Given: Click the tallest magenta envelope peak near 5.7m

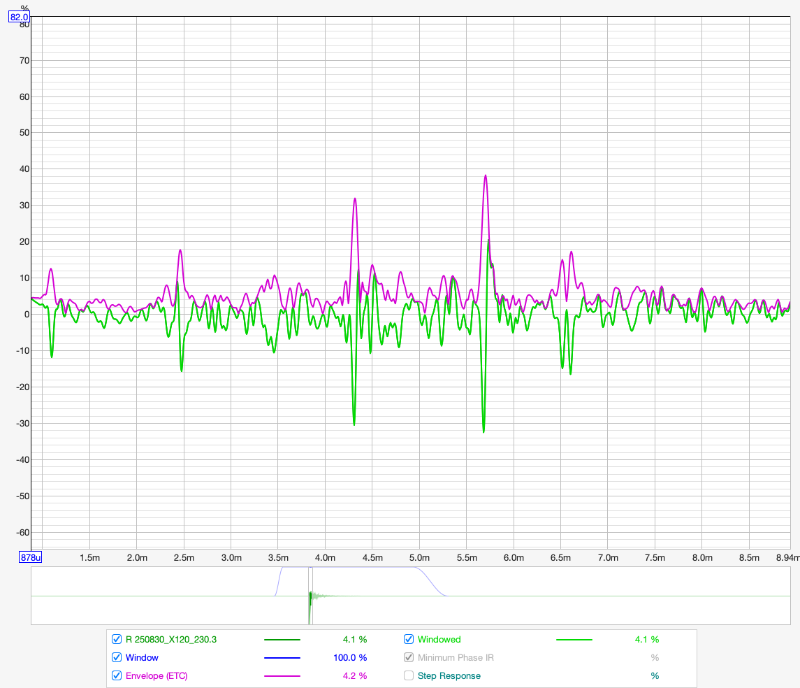Looking at the screenshot, I should (x=485, y=176).
